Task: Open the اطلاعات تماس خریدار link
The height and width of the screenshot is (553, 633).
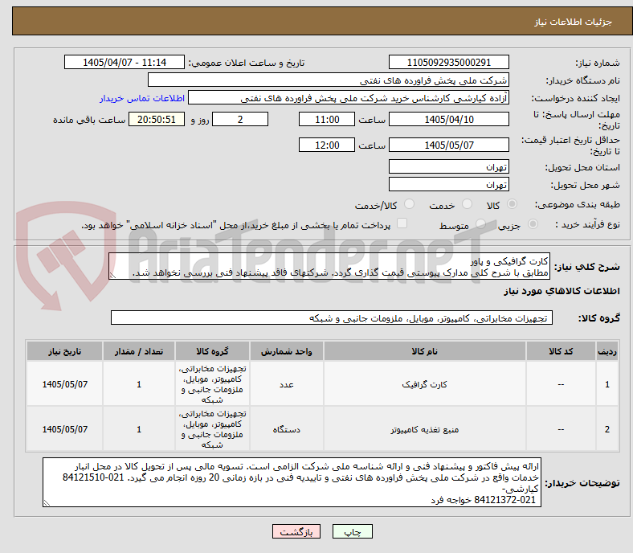Action: click(142, 98)
